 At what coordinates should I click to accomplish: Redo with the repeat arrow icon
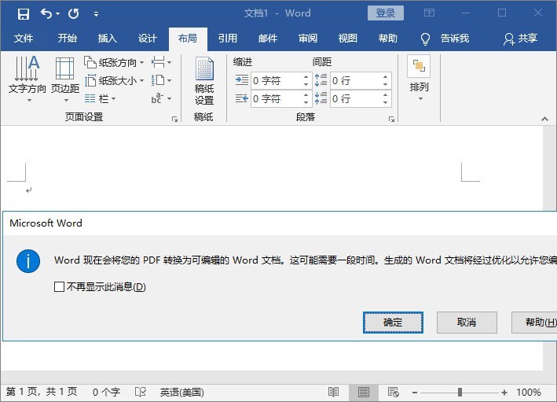click(x=74, y=14)
